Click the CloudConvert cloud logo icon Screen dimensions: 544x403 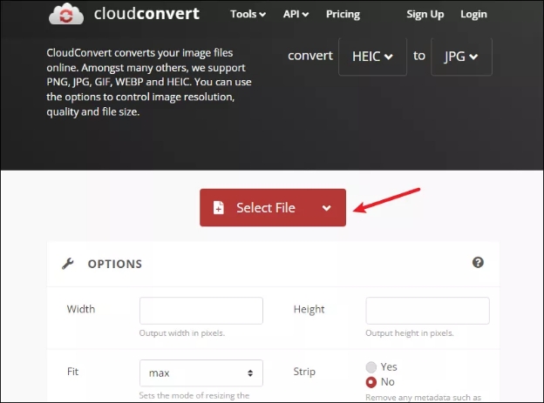pyautogui.click(x=66, y=13)
